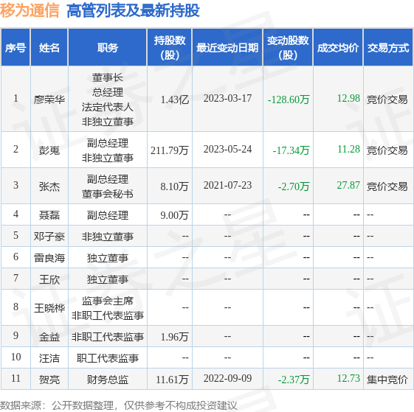Click the holding value 9.00万
This screenshot has width=414, height=412.
(174, 215)
